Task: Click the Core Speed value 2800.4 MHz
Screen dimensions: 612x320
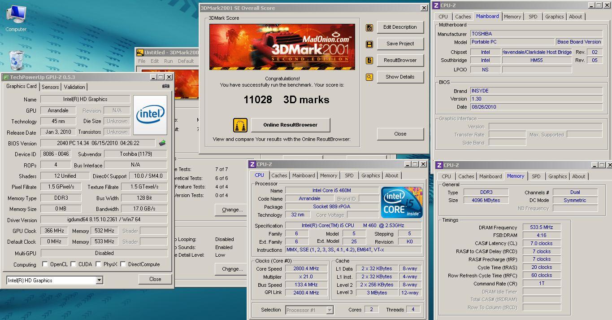Action: pos(306,268)
